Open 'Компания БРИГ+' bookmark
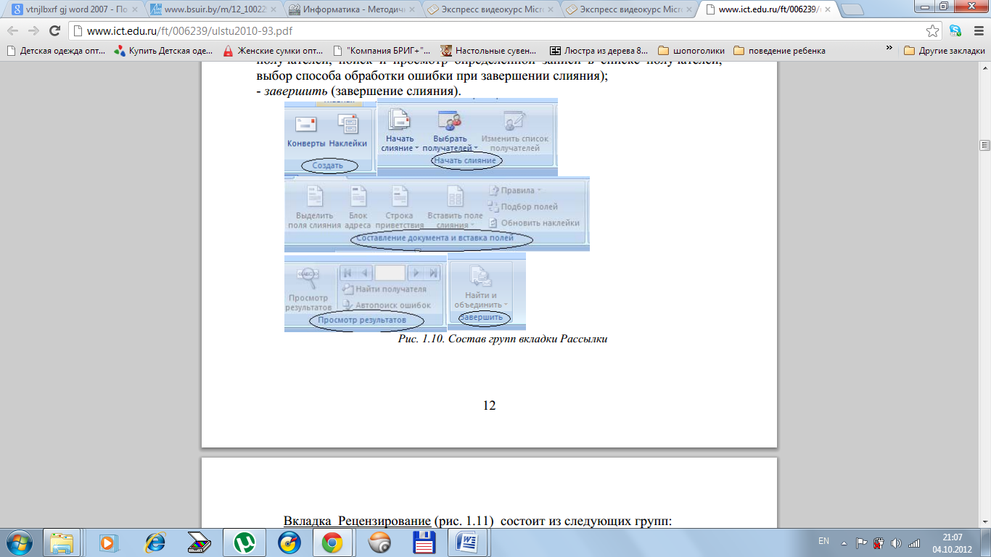Image resolution: width=991 pixels, height=557 pixels. coord(382,51)
